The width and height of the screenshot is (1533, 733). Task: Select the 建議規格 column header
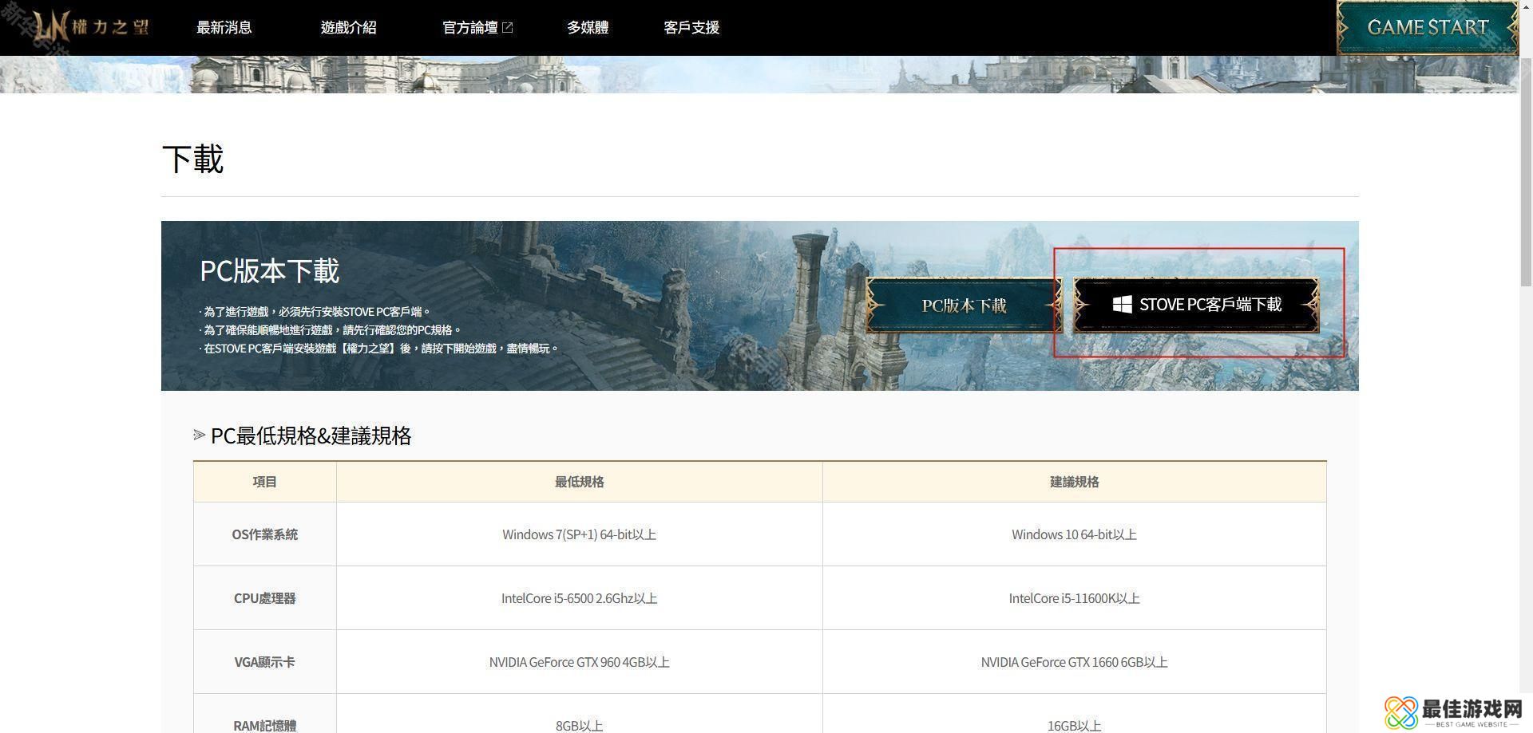(x=1074, y=482)
